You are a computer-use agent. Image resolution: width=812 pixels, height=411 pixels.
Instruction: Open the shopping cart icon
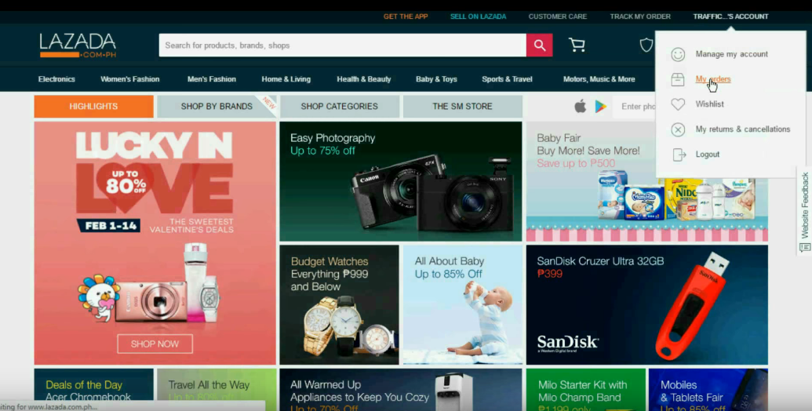pos(577,45)
